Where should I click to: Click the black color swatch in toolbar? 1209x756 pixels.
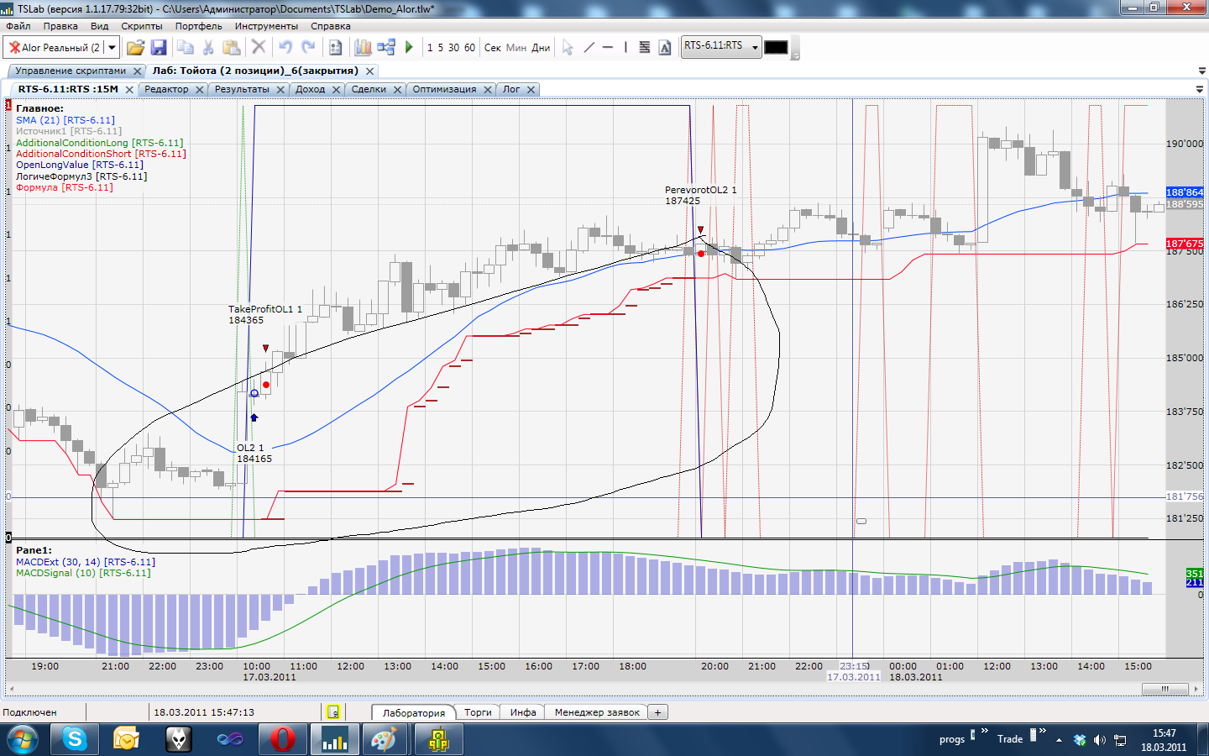tap(776, 47)
